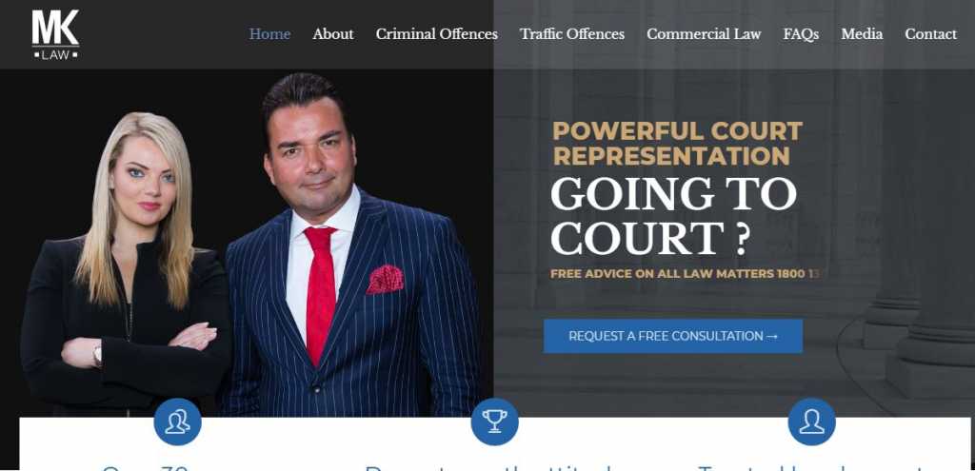The height and width of the screenshot is (471, 975).
Task: Click Powerful Court Representation heading
Action: click(x=677, y=144)
